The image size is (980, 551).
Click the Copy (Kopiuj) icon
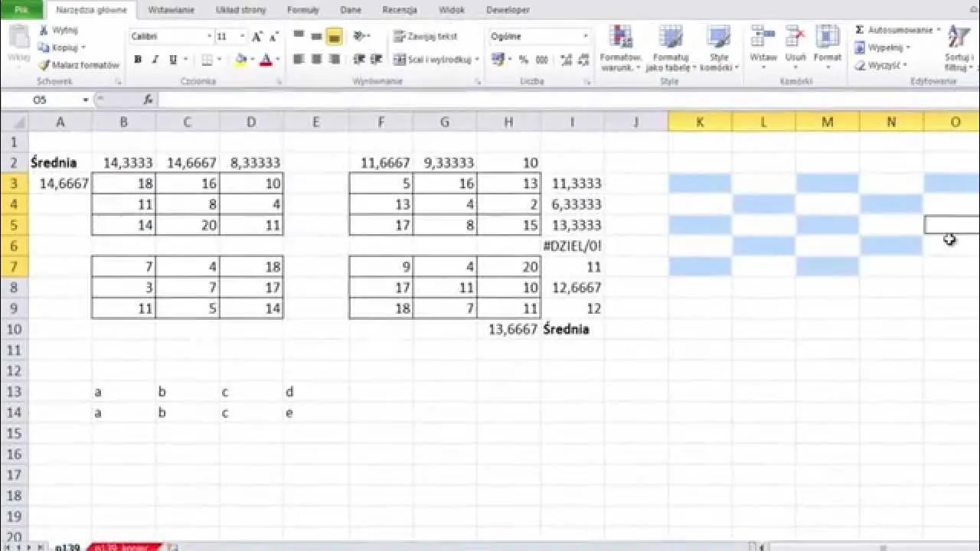pyautogui.click(x=44, y=47)
